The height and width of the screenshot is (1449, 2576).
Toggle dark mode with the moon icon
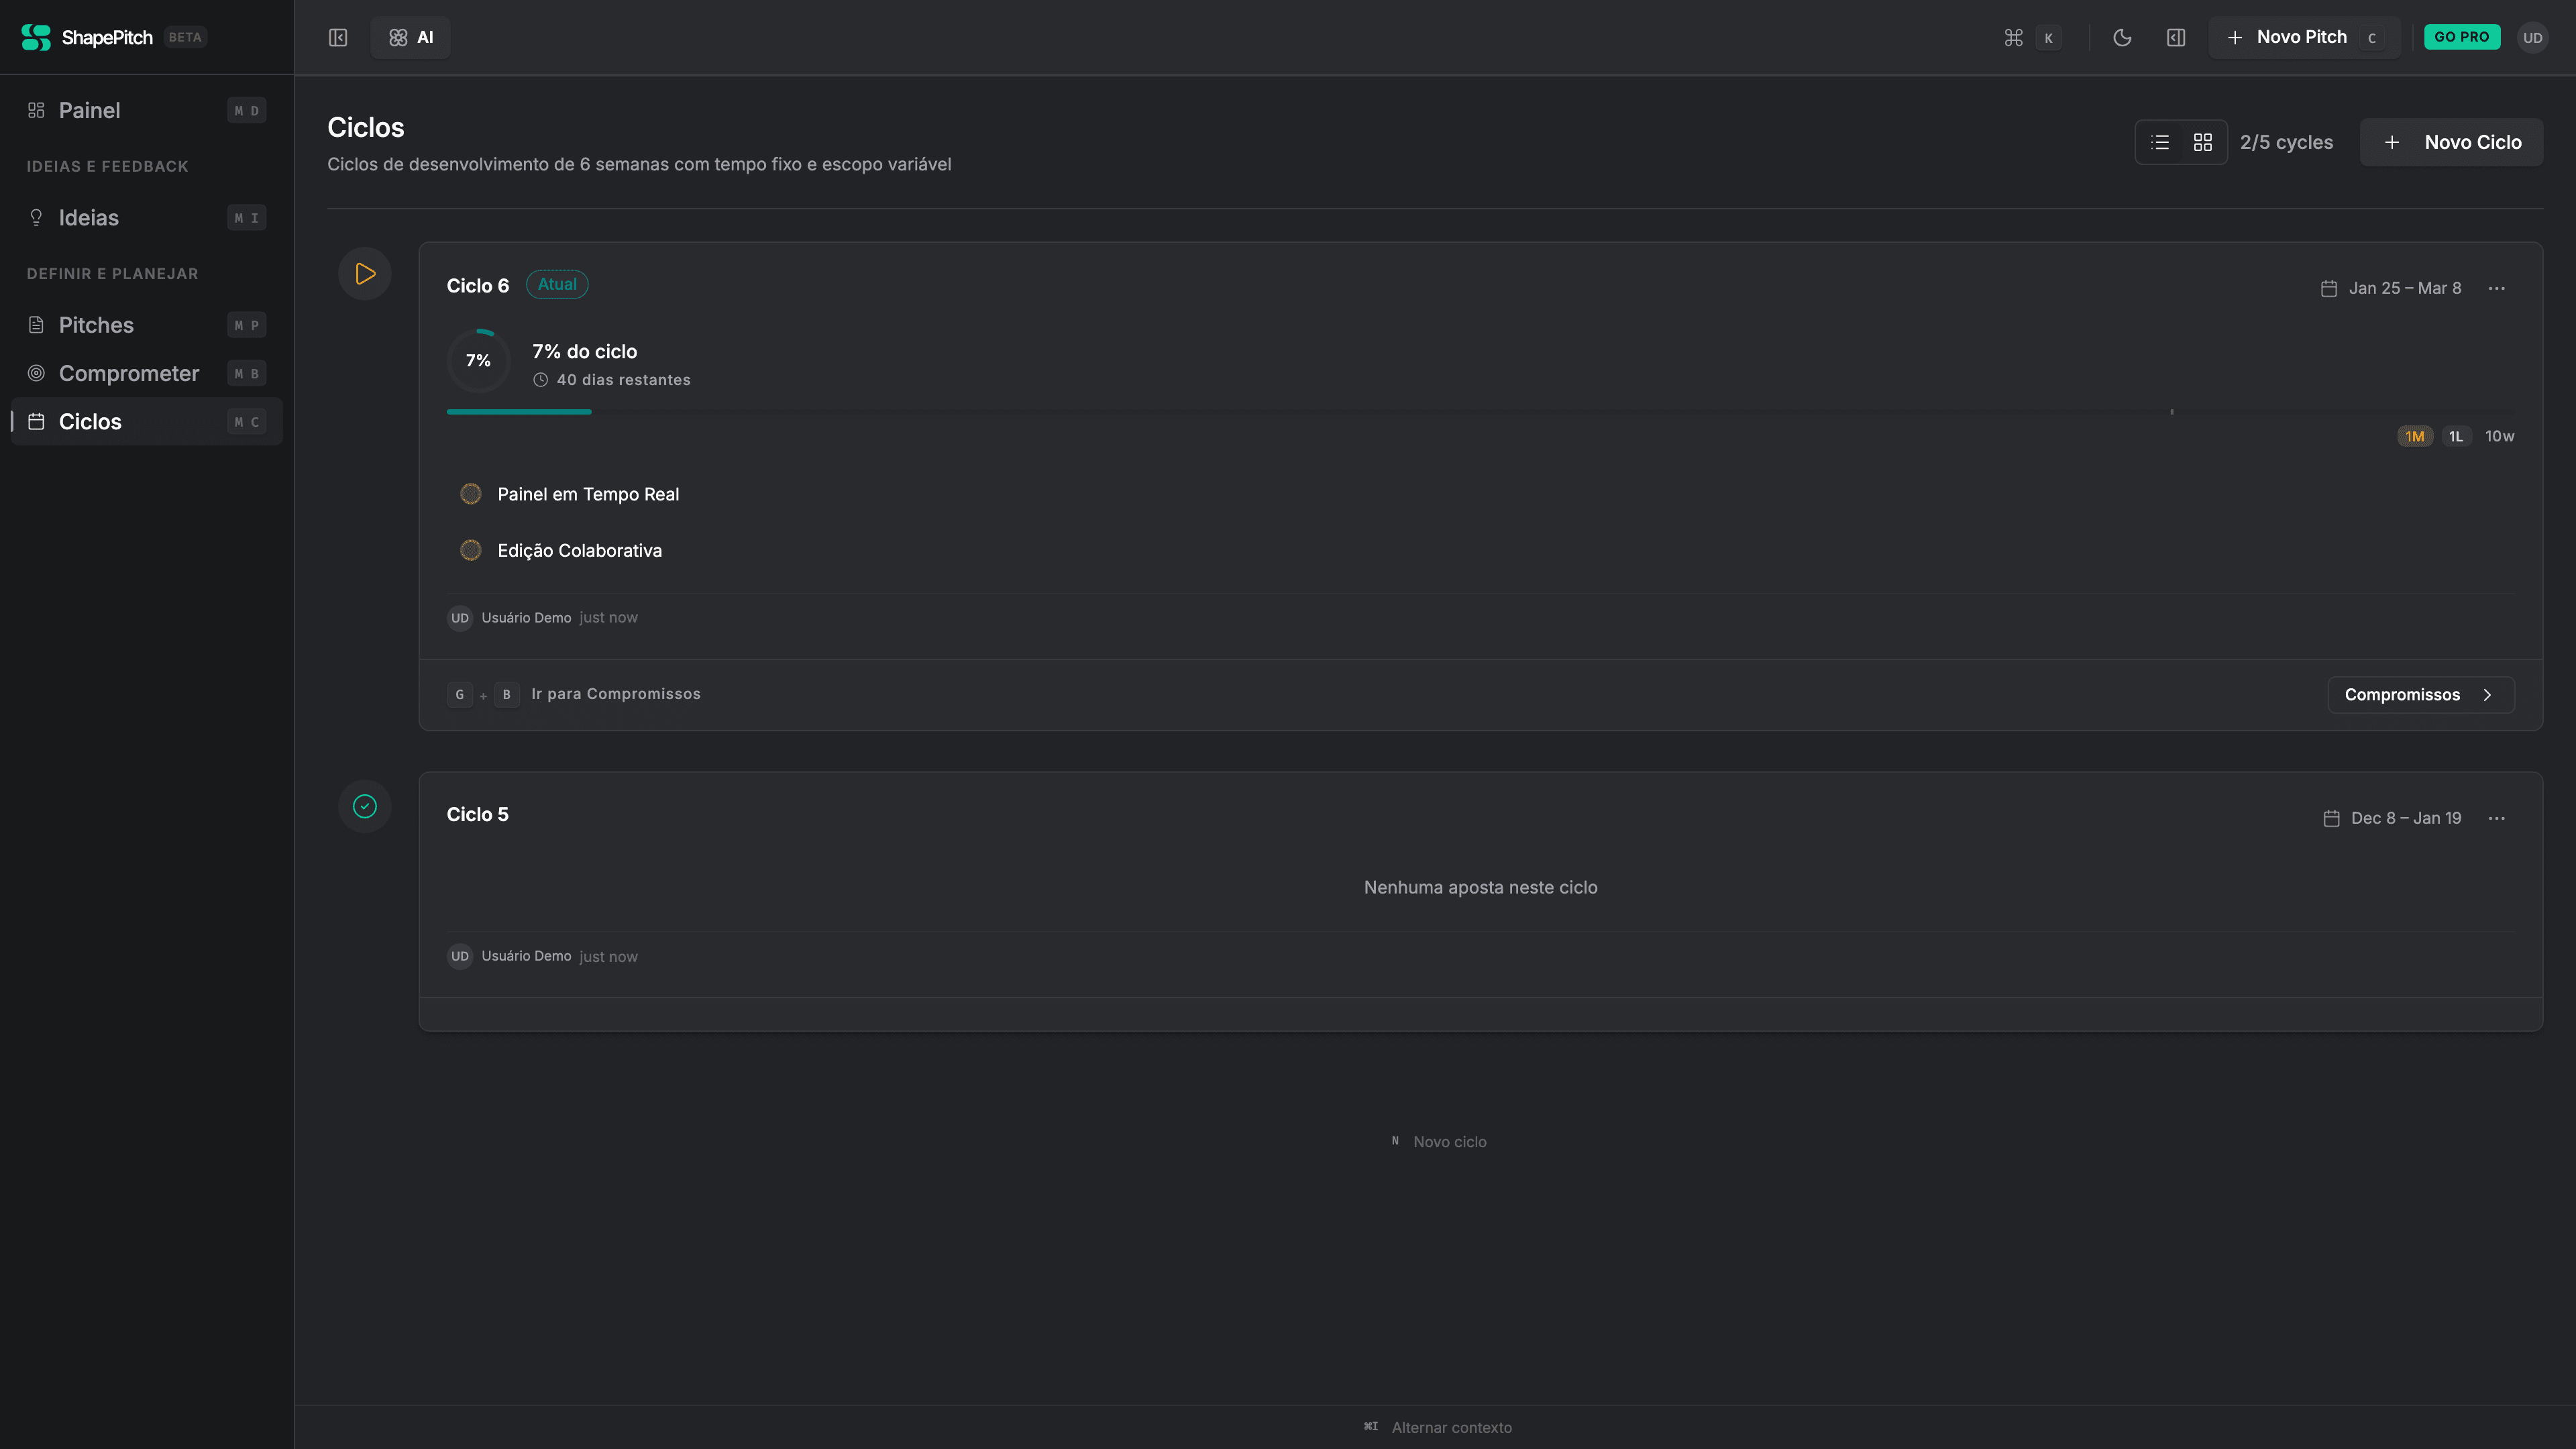pos(2123,37)
